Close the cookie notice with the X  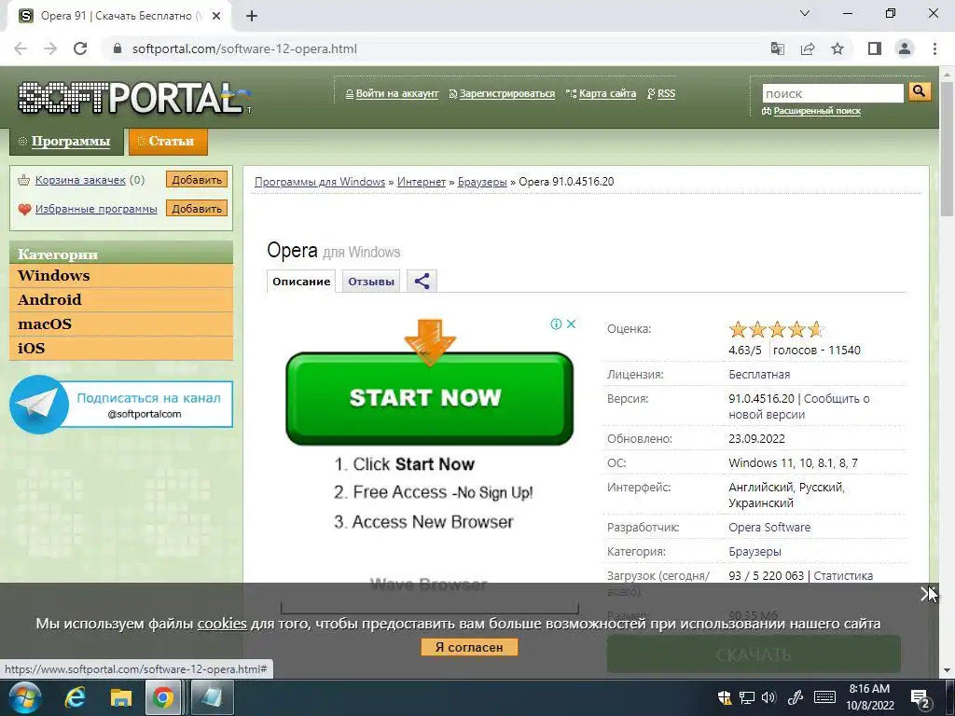coord(926,594)
